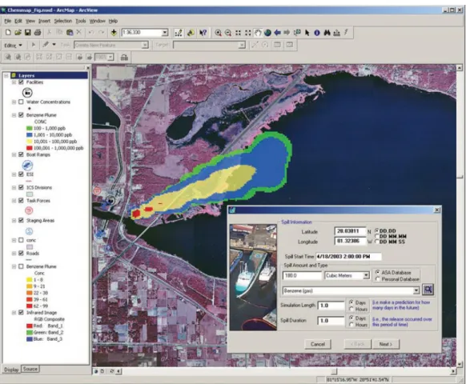
Task: Activate the Identify tool
Action: click(317, 33)
